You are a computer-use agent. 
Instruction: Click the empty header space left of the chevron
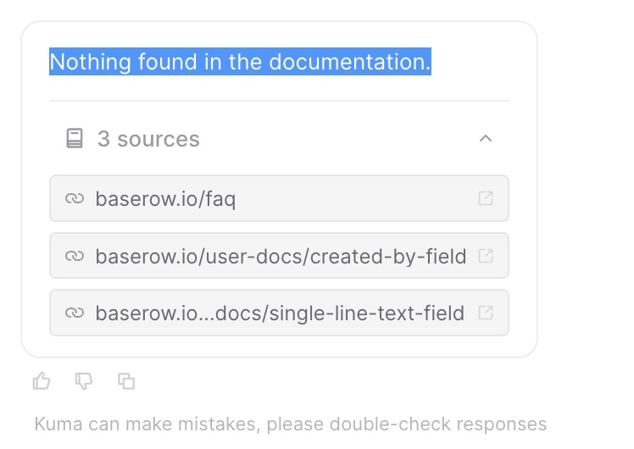click(x=339, y=139)
